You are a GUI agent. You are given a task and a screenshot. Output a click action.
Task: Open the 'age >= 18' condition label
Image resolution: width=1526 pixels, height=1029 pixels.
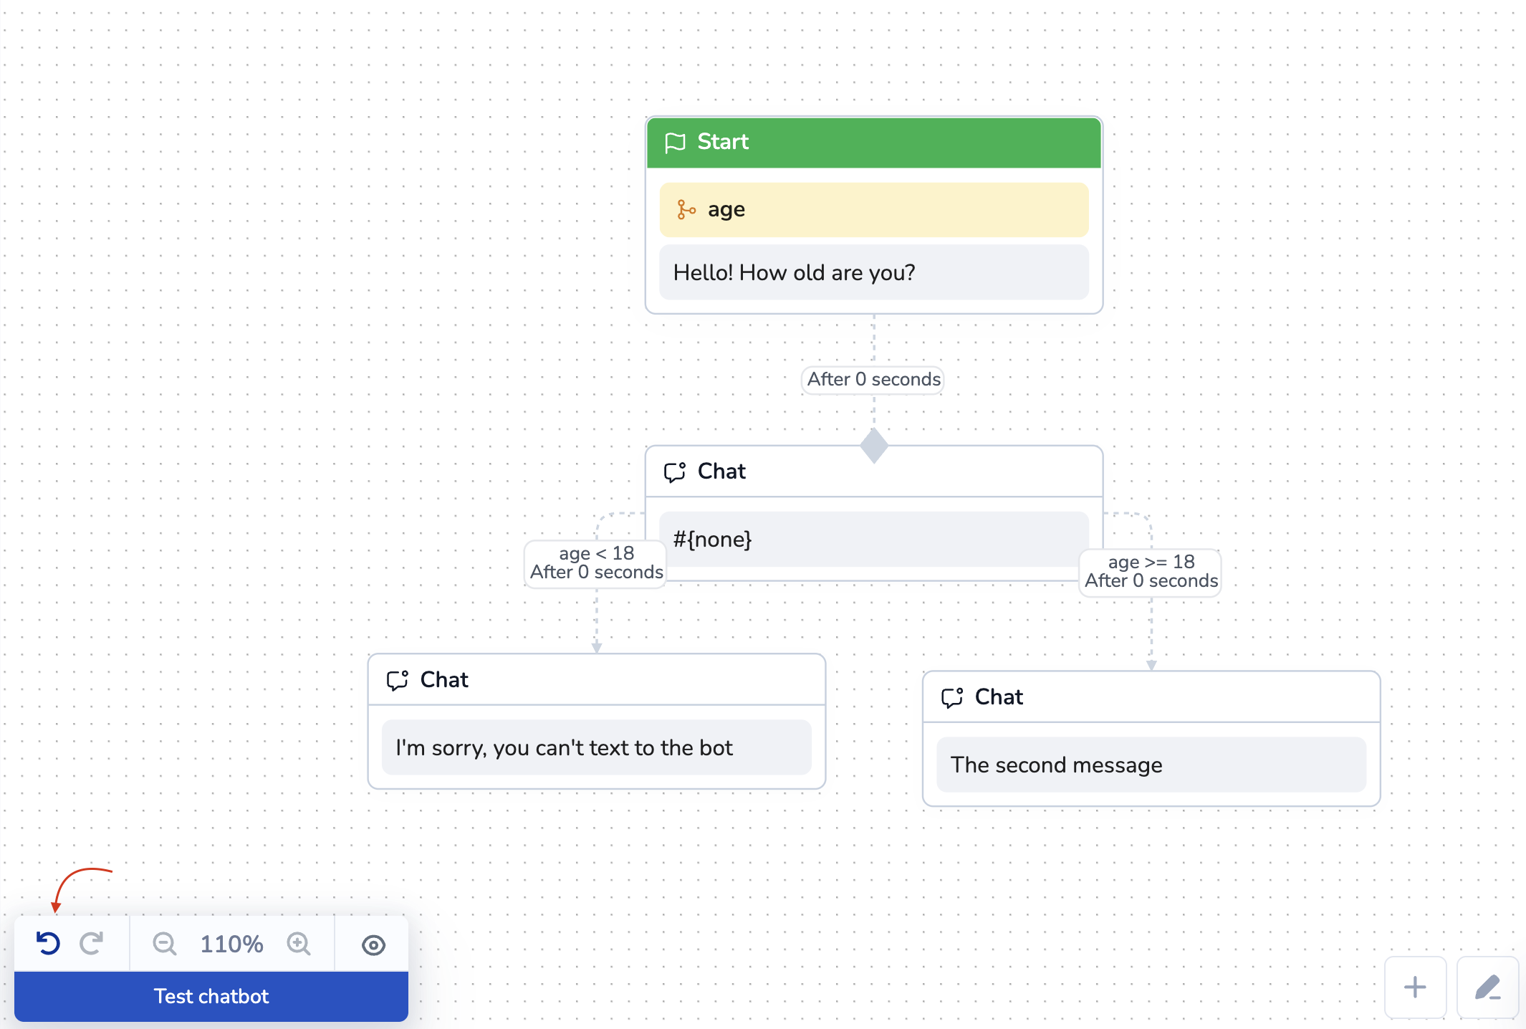(1151, 571)
